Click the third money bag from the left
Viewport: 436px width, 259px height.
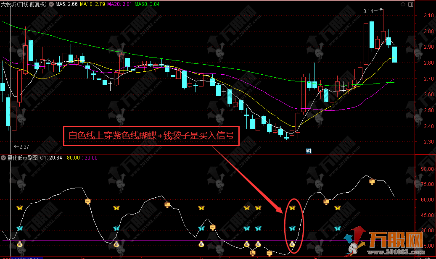tap(201, 245)
